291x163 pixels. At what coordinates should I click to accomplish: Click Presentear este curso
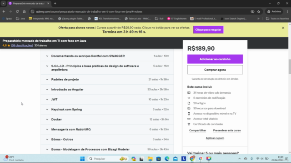coord(227,130)
